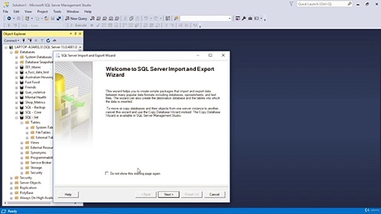Tick 'Do not show this starting page again'
The height and width of the screenshot is (214, 381).
click(107, 173)
